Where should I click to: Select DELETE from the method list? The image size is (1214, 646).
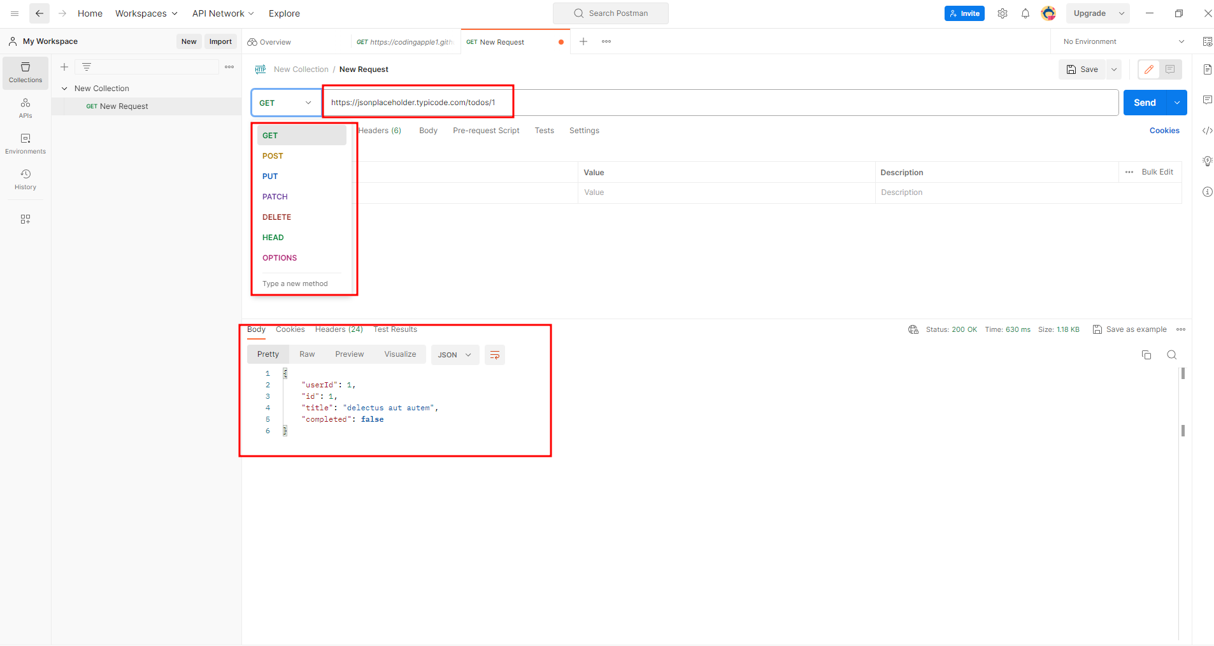pyautogui.click(x=302, y=217)
